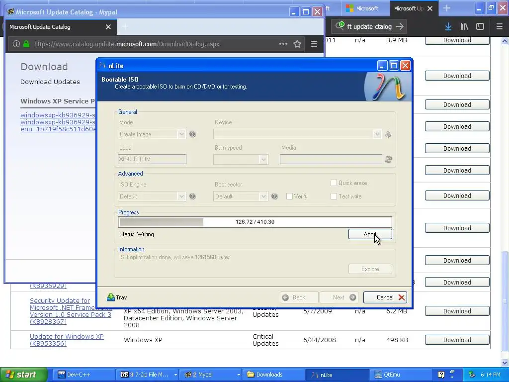Open the page actions three-dots menu

coord(283,44)
